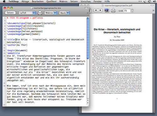Open the Fenster menu

(x=98, y=2)
